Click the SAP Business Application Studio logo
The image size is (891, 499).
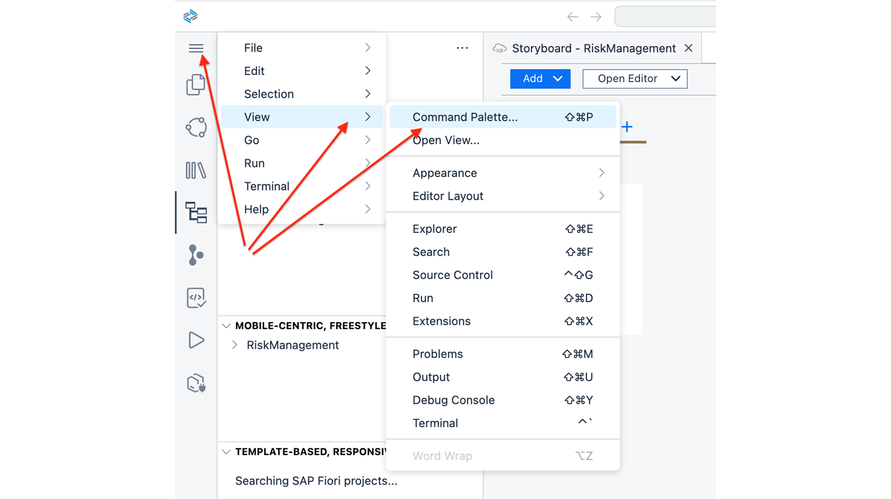pos(190,16)
